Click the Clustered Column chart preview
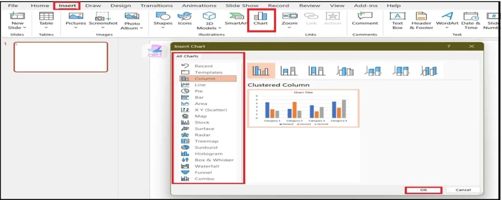502x200 pixels. tap(303, 108)
